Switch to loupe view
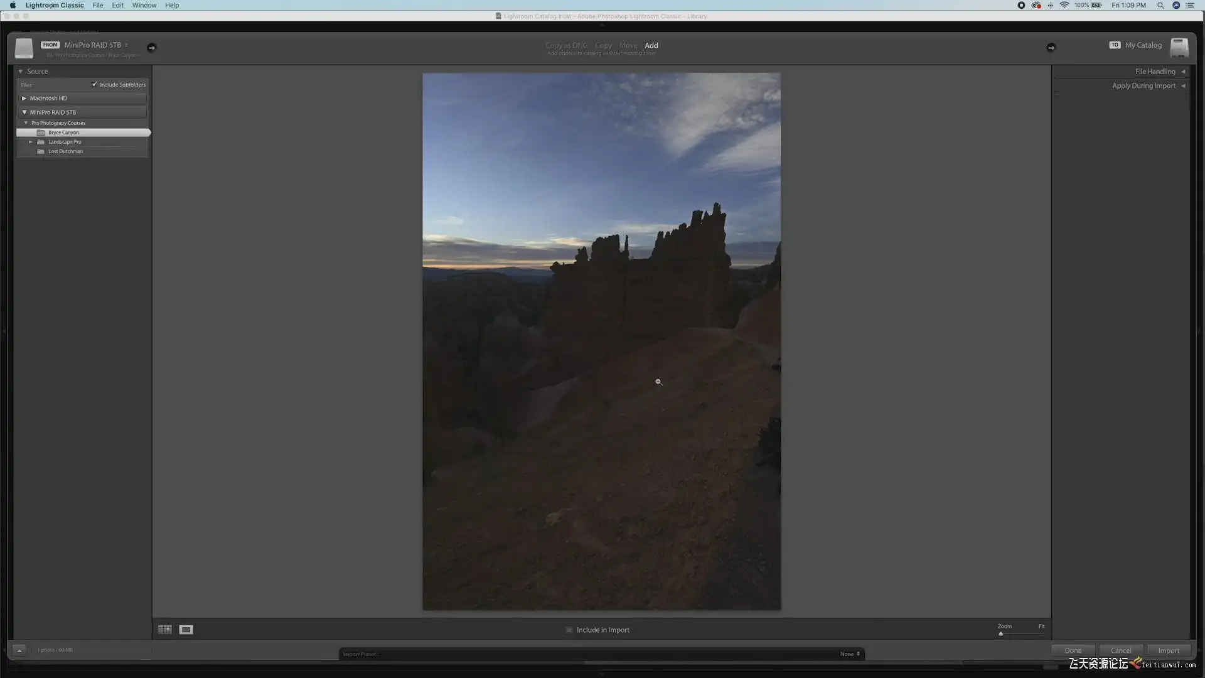The height and width of the screenshot is (678, 1205). [186, 630]
